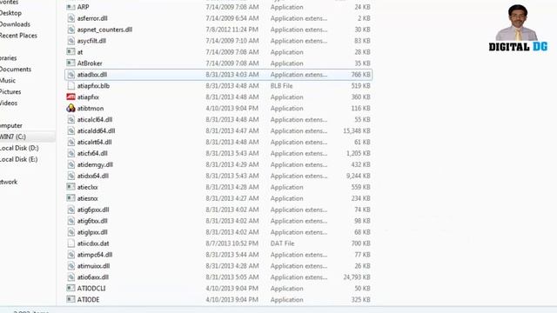Click the atig6txx.dll file icon
Screen dimensions: 557x313
point(70,221)
